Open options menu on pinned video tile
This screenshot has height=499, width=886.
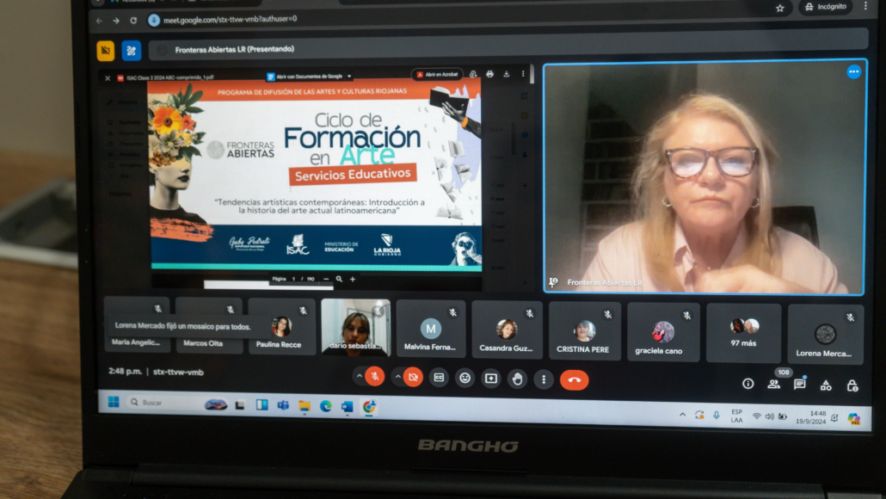(x=853, y=71)
